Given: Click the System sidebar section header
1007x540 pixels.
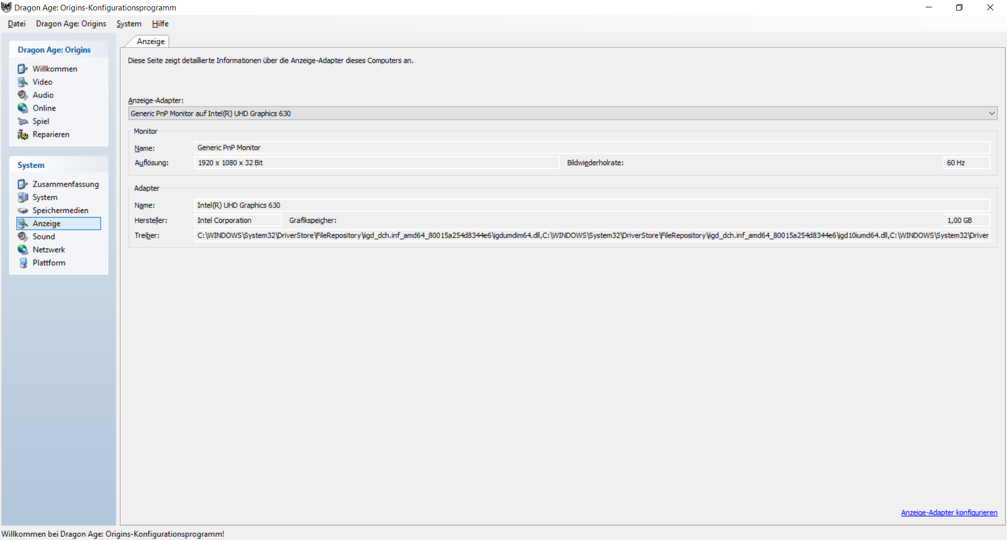Looking at the screenshot, I should [31, 165].
